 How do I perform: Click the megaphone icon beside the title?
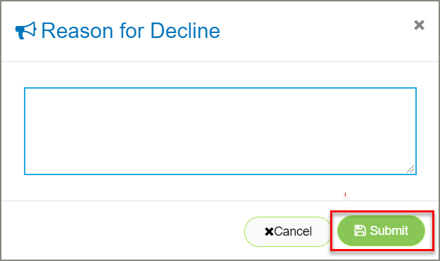pyautogui.click(x=26, y=30)
